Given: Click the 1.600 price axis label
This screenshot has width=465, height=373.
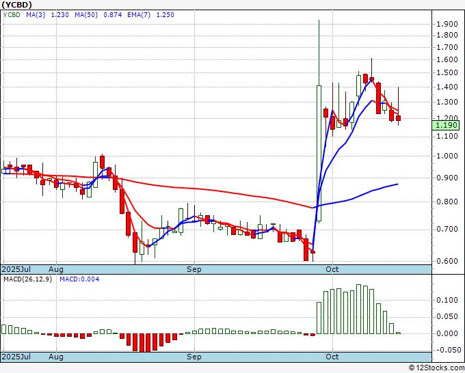Looking at the screenshot, I should (x=447, y=60).
